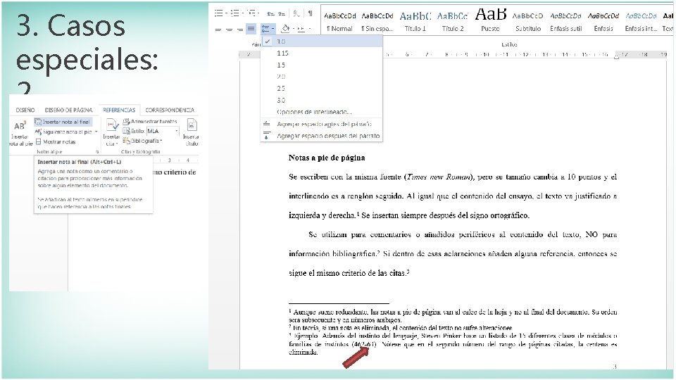Open Opciones de interlineado
676x380 pixels.
pyautogui.click(x=322, y=112)
